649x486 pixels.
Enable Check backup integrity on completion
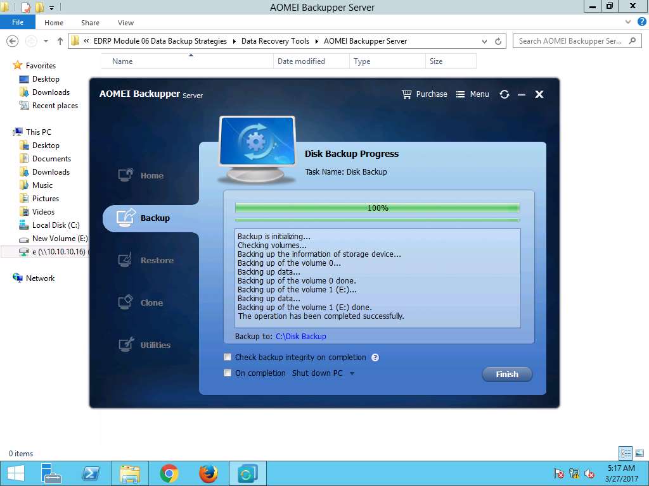[x=228, y=357]
